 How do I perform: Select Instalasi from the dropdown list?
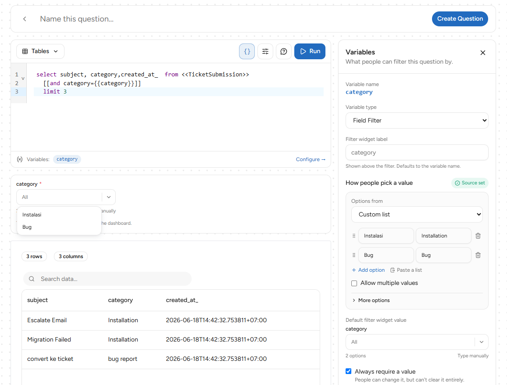pos(59,215)
